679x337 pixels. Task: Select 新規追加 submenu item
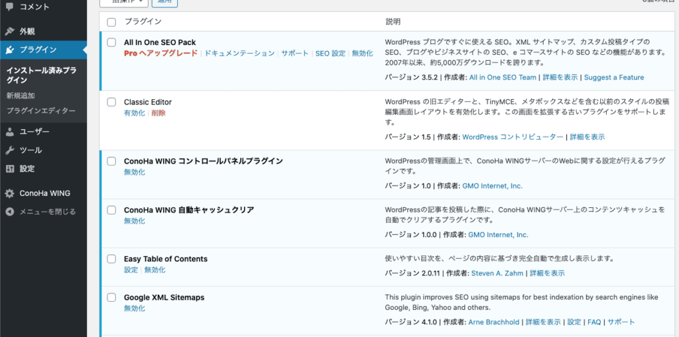pos(21,95)
